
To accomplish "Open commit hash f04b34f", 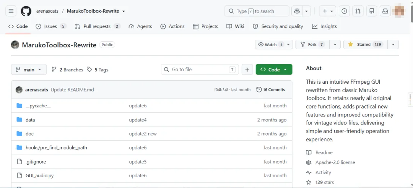I will (221, 90).
